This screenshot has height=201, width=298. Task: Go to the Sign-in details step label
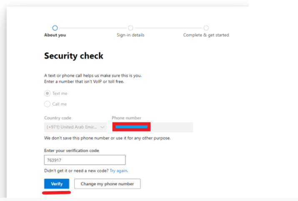point(130,35)
